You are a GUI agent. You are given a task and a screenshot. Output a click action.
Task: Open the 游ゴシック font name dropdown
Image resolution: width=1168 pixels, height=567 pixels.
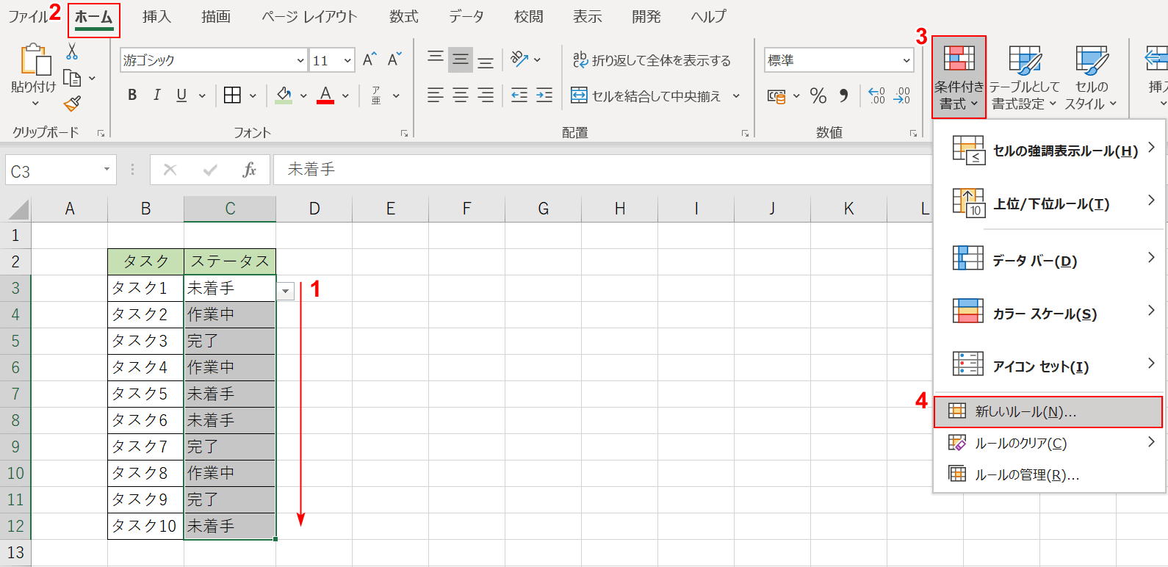(300, 60)
